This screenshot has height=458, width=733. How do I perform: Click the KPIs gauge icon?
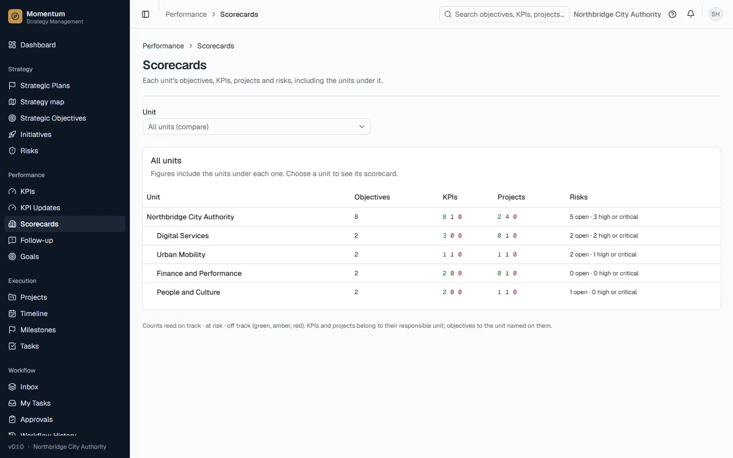click(12, 191)
